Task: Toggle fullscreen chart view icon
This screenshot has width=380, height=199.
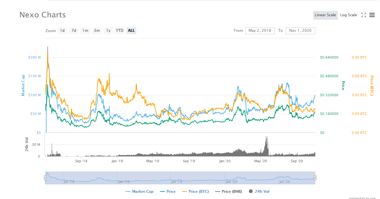Action: [x=364, y=15]
